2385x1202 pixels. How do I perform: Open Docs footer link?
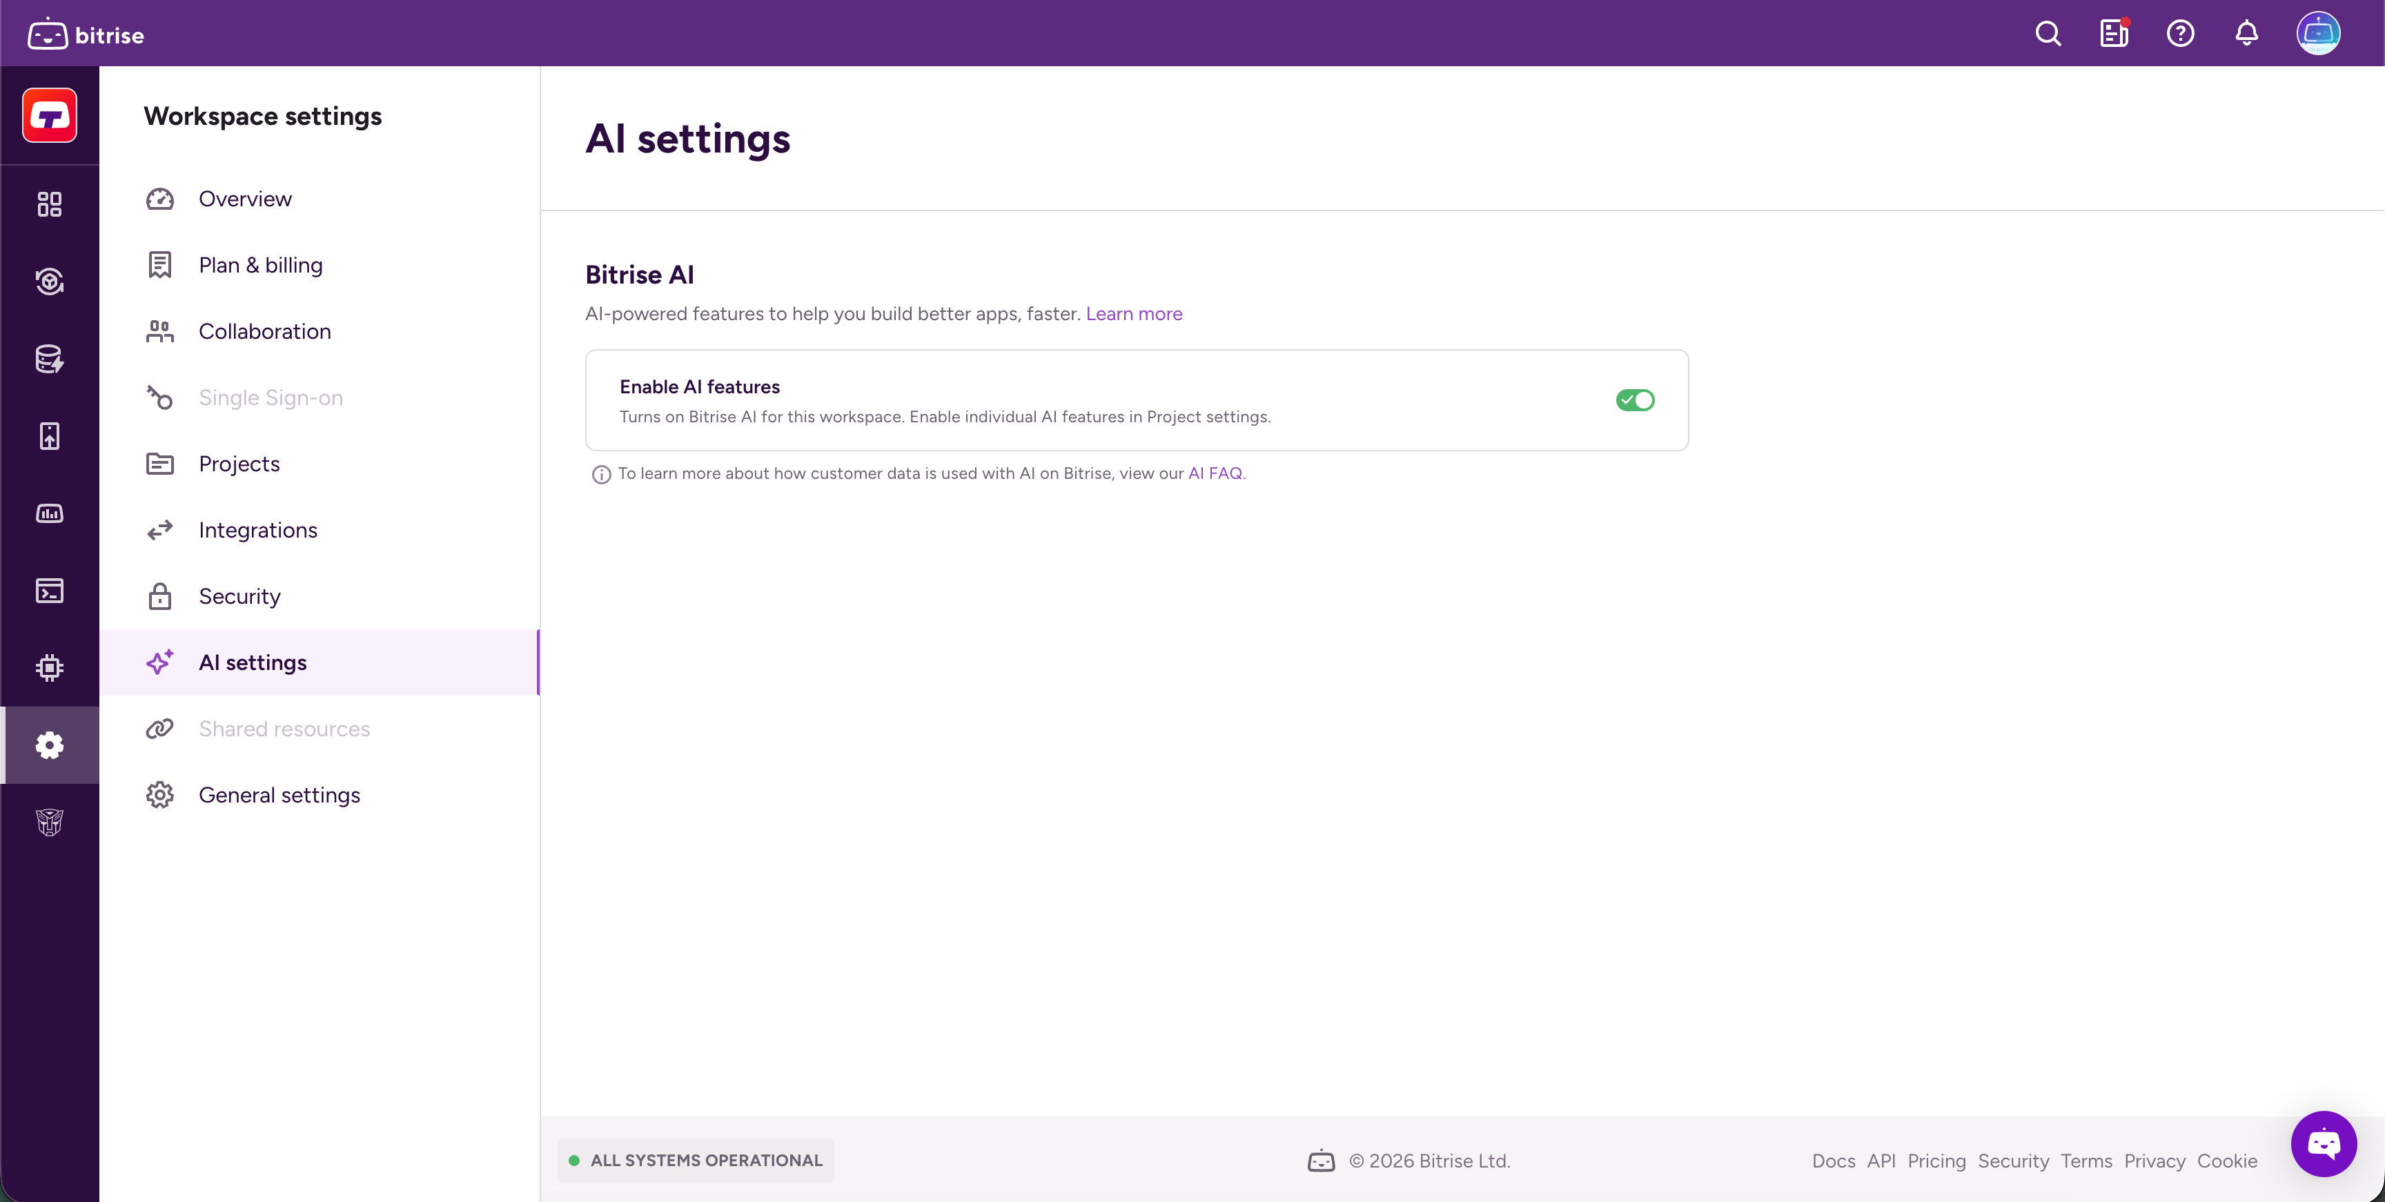(1833, 1161)
